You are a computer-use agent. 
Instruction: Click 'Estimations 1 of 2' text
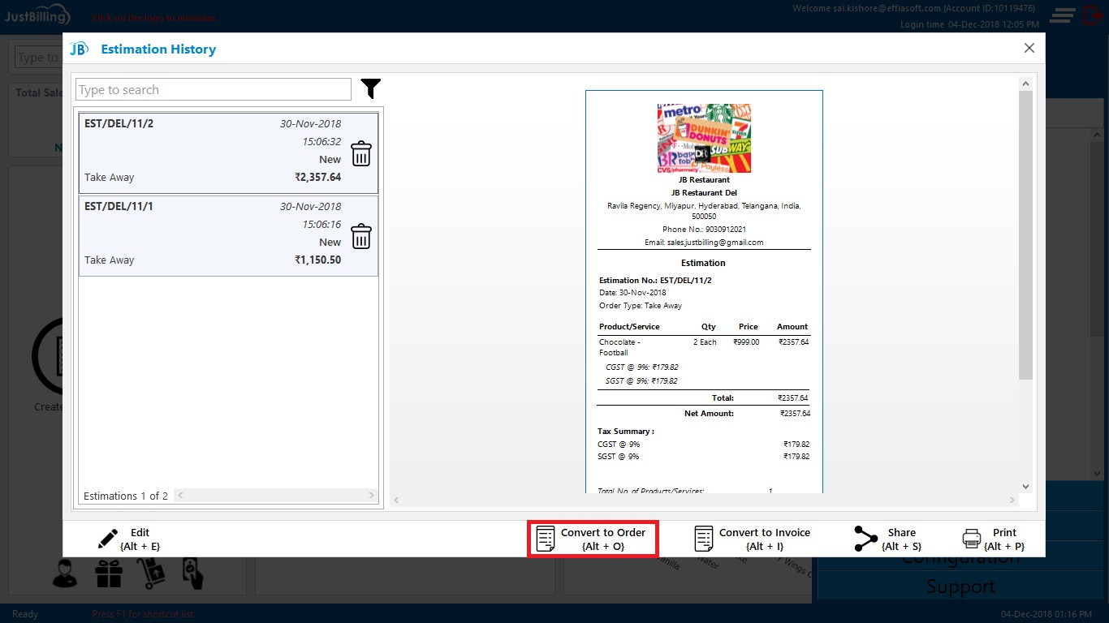coord(126,496)
